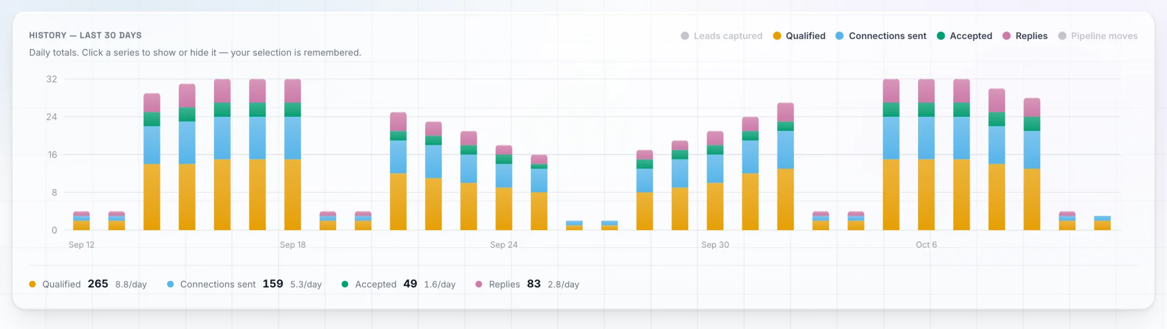Click the Sep 24 axis label

tap(504, 245)
